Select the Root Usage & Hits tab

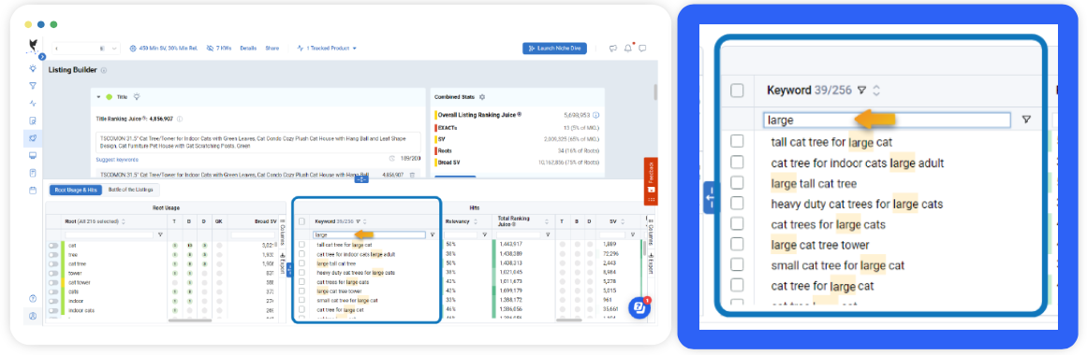[76, 189]
